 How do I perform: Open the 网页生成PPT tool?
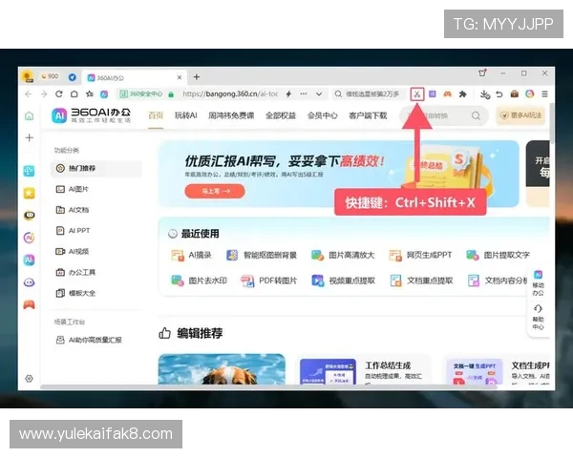click(x=420, y=255)
